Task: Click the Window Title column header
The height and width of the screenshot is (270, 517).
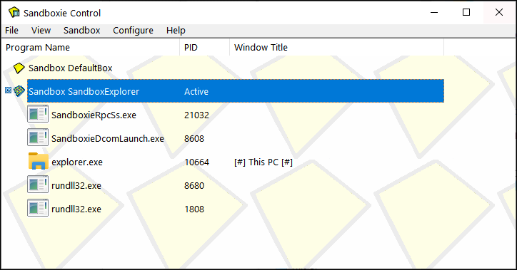Action: click(336, 47)
